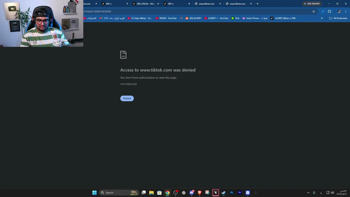Open the Chrome three-dot menu
Image resolution: width=350 pixels, height=197 pixels.
pos(346,11)
